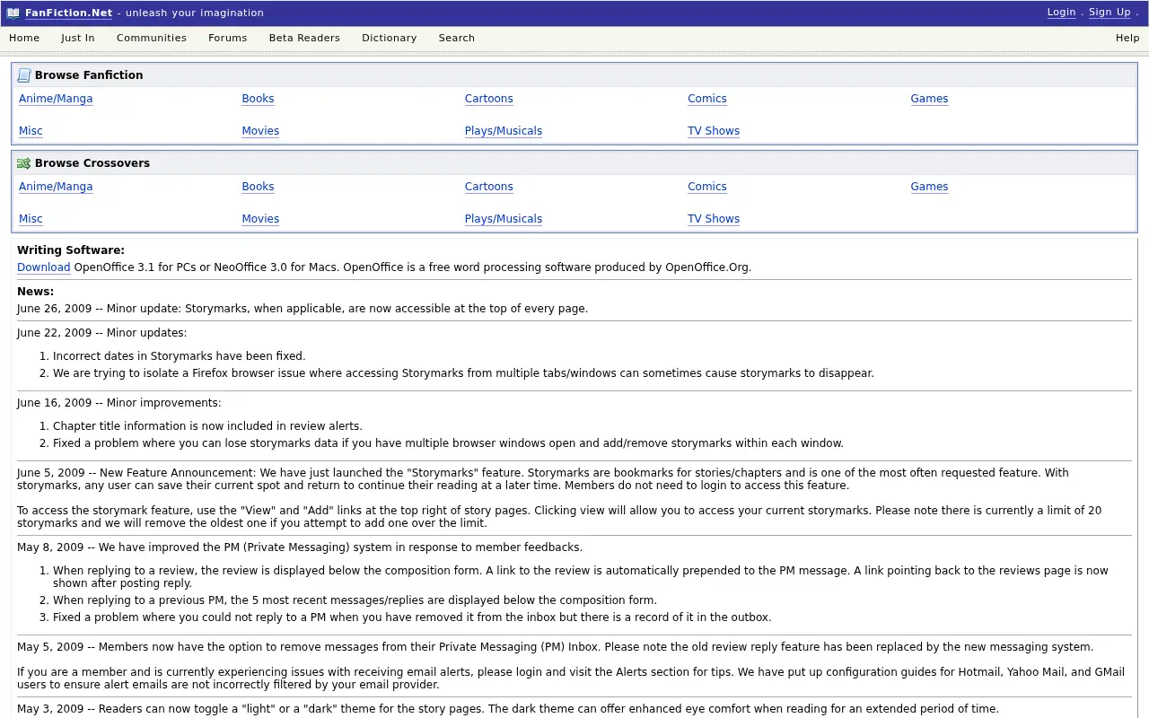
Task: Open Comics under Browse Fanfiction
Action: (707, 99)
